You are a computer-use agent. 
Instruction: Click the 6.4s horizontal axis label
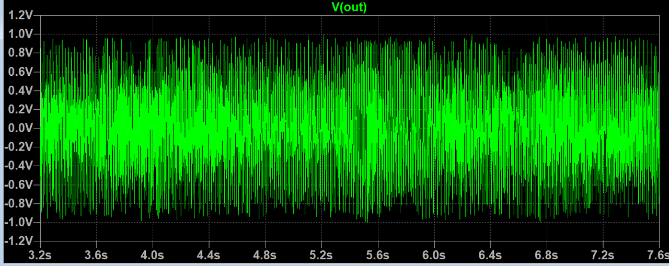pyautogui.click(x=490, y=255)
